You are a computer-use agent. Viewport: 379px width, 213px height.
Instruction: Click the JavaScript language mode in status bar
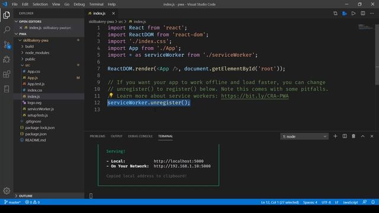pos(350,202)
